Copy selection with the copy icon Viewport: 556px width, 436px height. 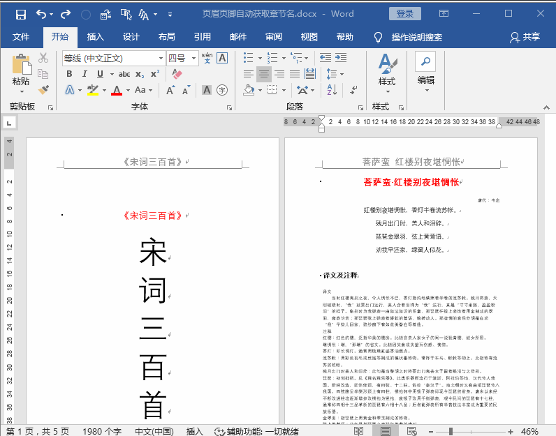click(43, 74)
